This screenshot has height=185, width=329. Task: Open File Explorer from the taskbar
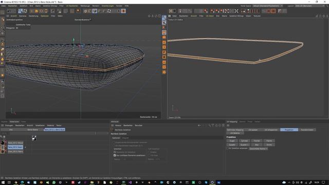coord(92,182)
